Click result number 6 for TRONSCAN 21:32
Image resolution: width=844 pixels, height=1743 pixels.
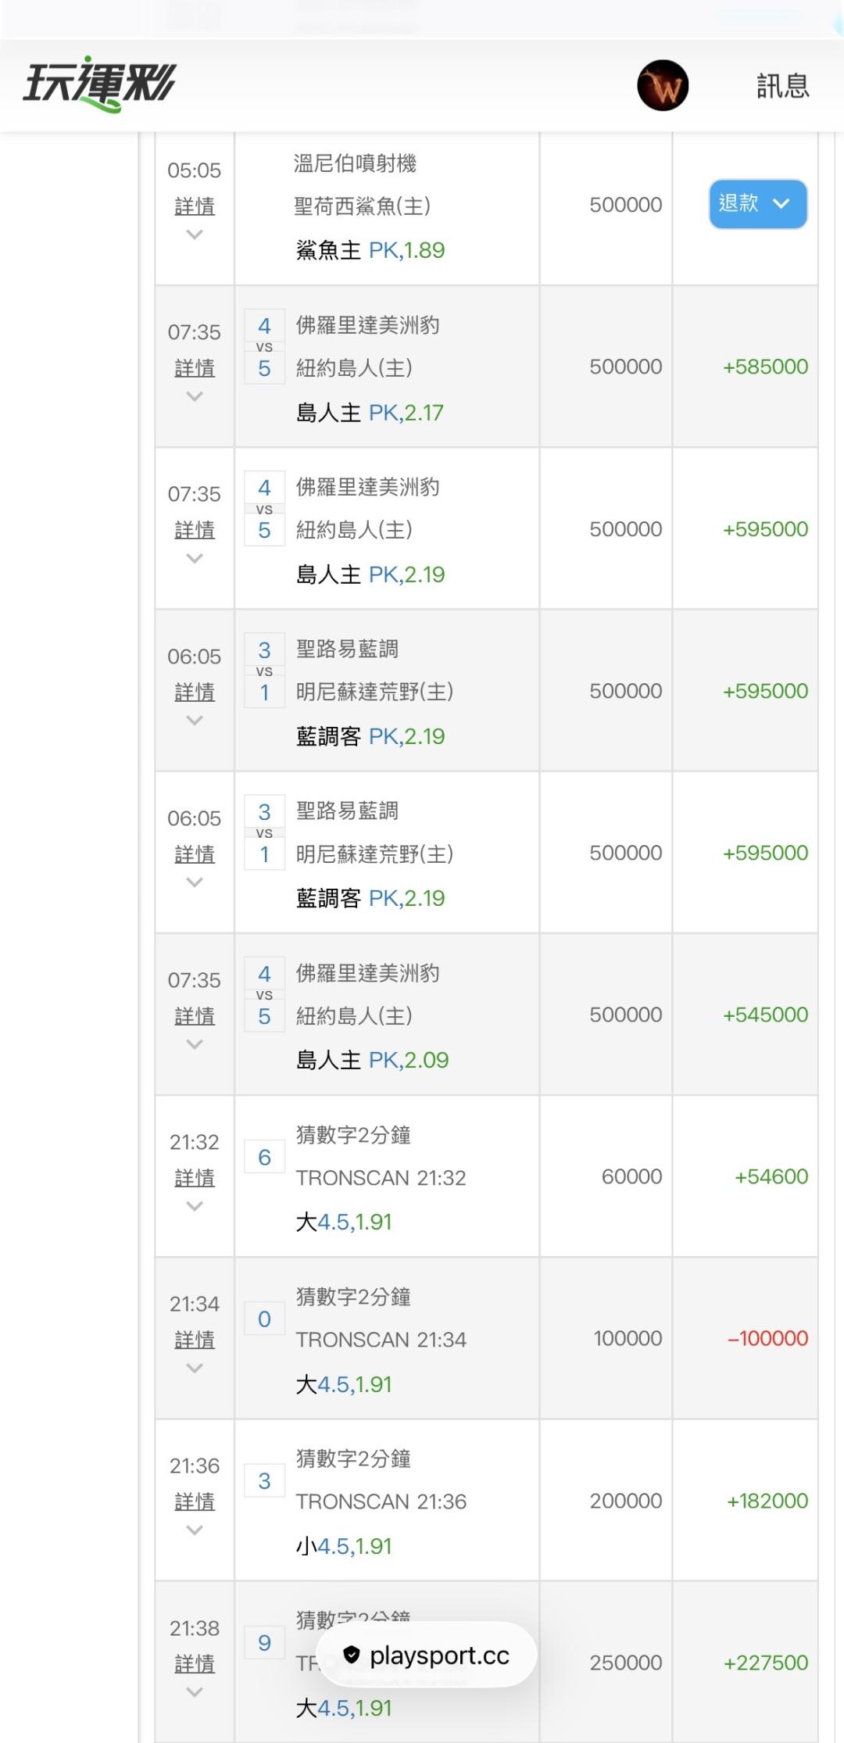264,1158
